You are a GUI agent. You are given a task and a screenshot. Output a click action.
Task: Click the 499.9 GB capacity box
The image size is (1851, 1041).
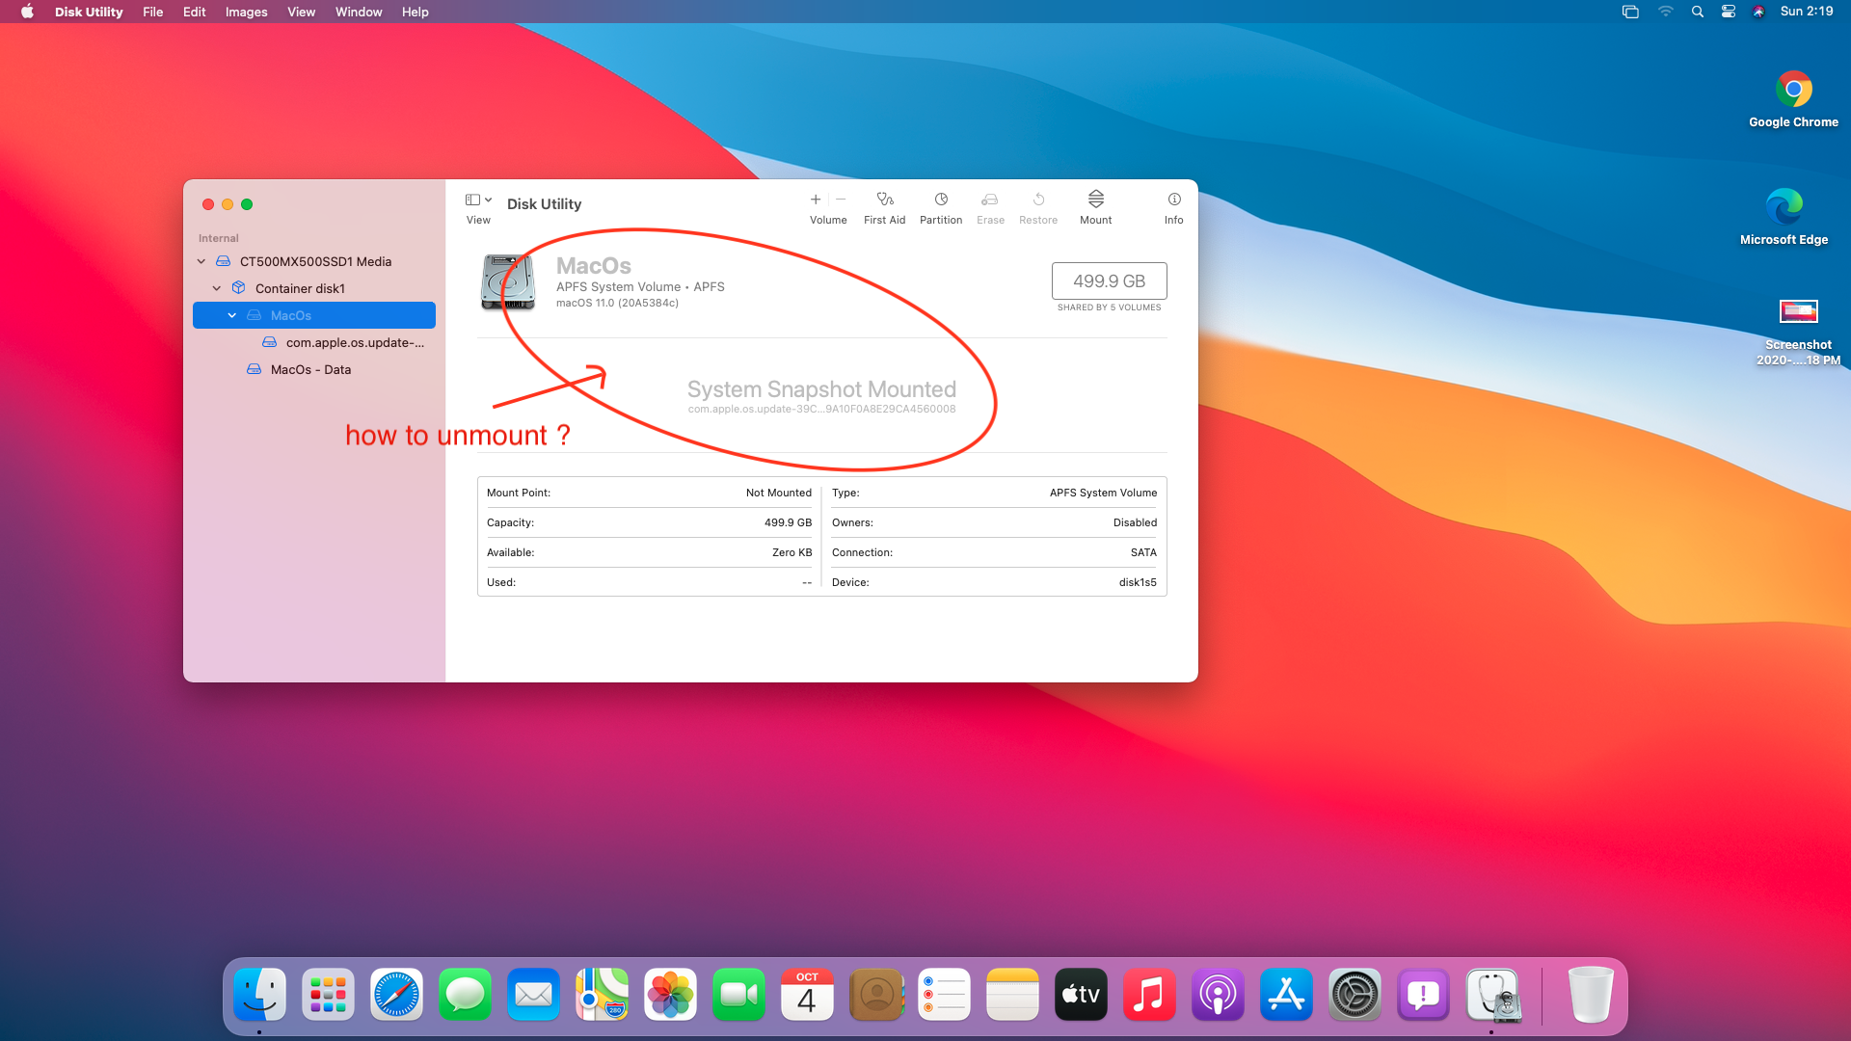1109,280
